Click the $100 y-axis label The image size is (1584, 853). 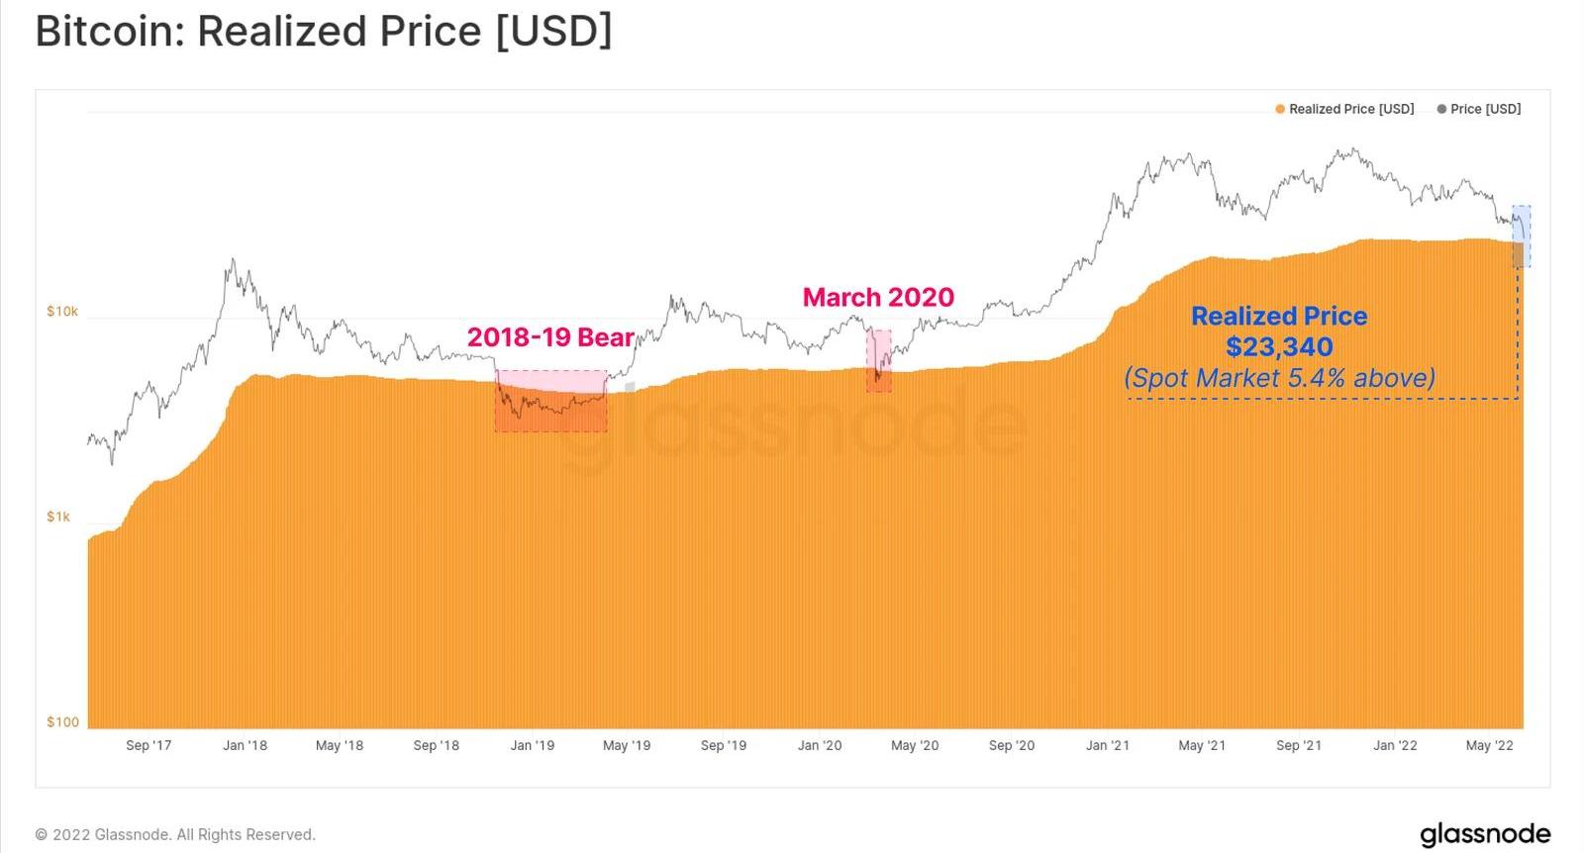point(62,722)
